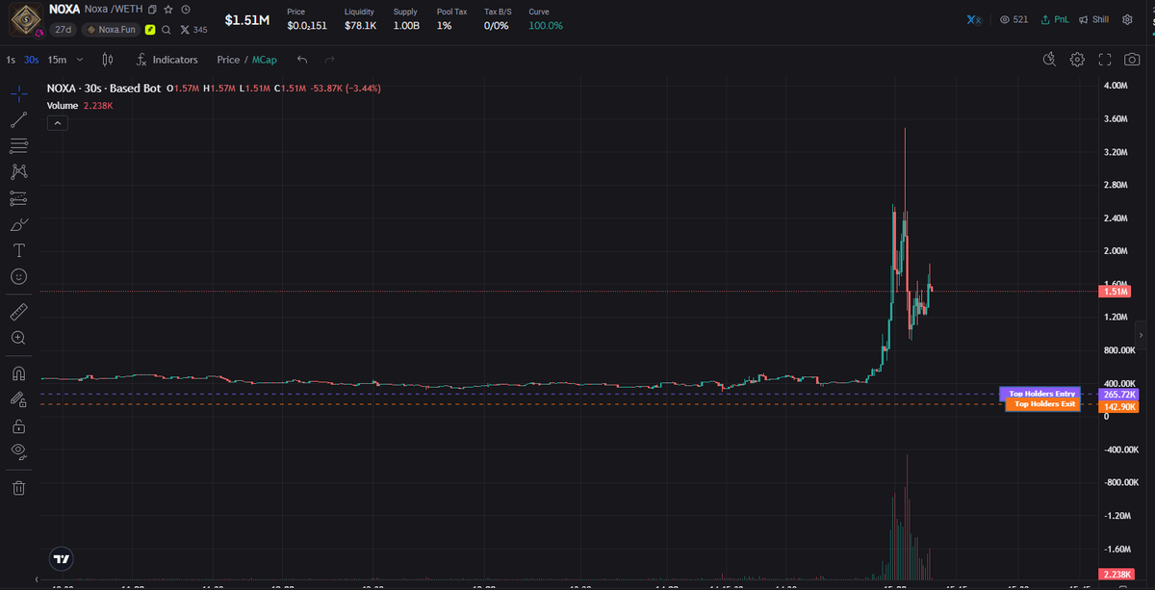Viewport: 1155px width, 590px height.
Task: Select the crosshair cursor tool
Action: pyautogui.click(x=18, y=94)
